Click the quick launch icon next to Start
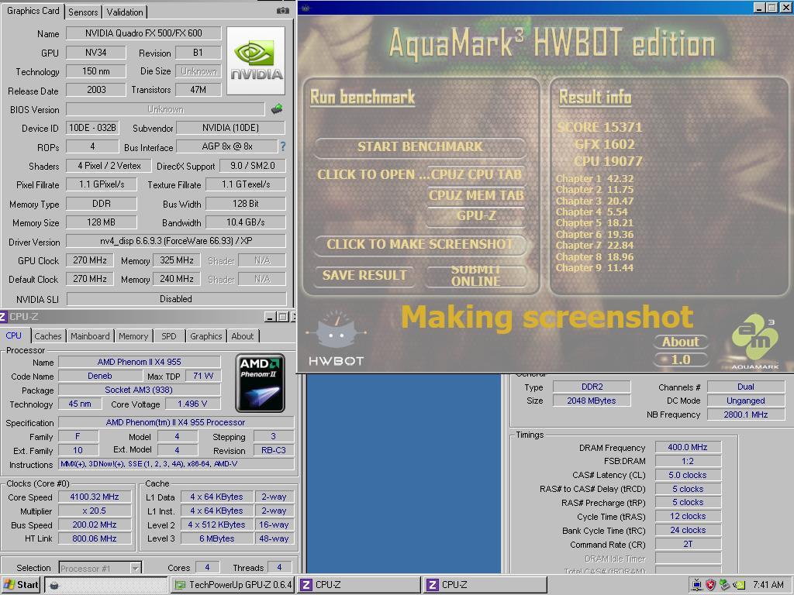The image size is (794, 595). (x=54, y=585)
